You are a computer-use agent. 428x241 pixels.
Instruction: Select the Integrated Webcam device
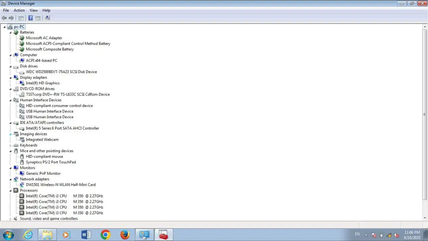(42, 140)
